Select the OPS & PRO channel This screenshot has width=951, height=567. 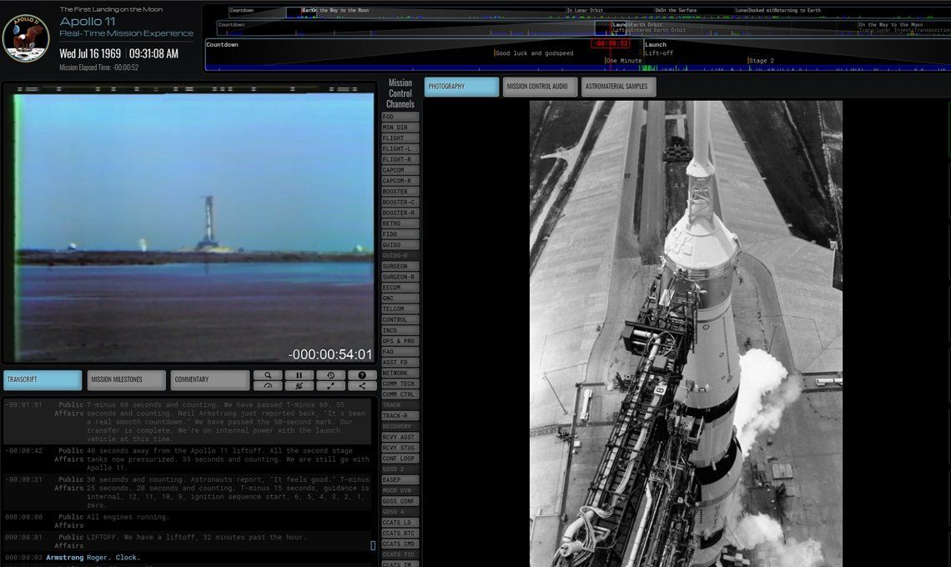pos(400,341)
